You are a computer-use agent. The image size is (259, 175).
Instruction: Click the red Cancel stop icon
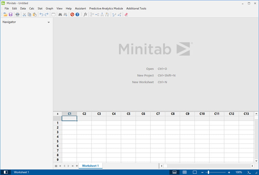(x=72, y=14)
